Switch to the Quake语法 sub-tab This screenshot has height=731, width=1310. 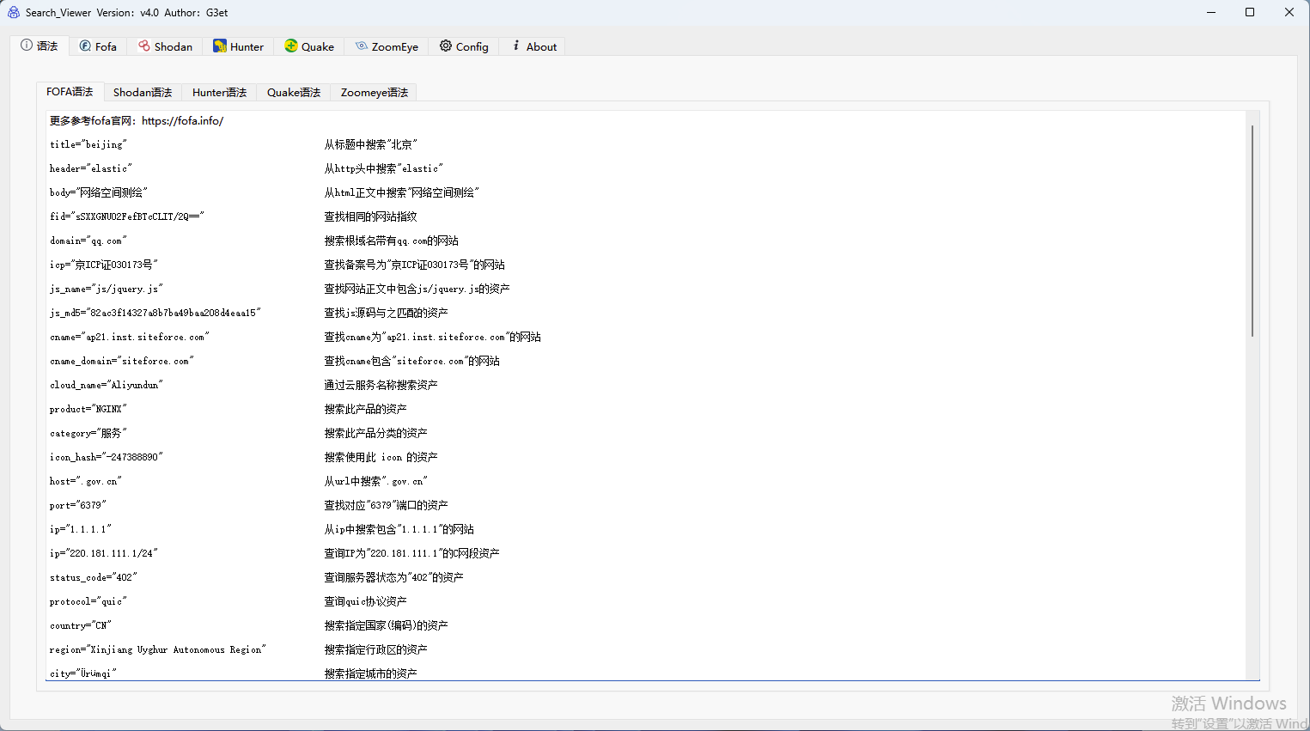[294, 93]
